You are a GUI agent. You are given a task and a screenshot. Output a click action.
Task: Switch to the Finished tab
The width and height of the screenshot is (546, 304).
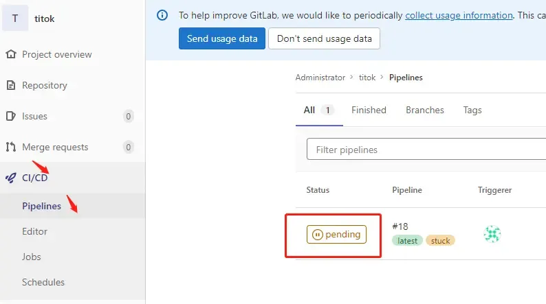pyautogui.click(x=369, y=110)
